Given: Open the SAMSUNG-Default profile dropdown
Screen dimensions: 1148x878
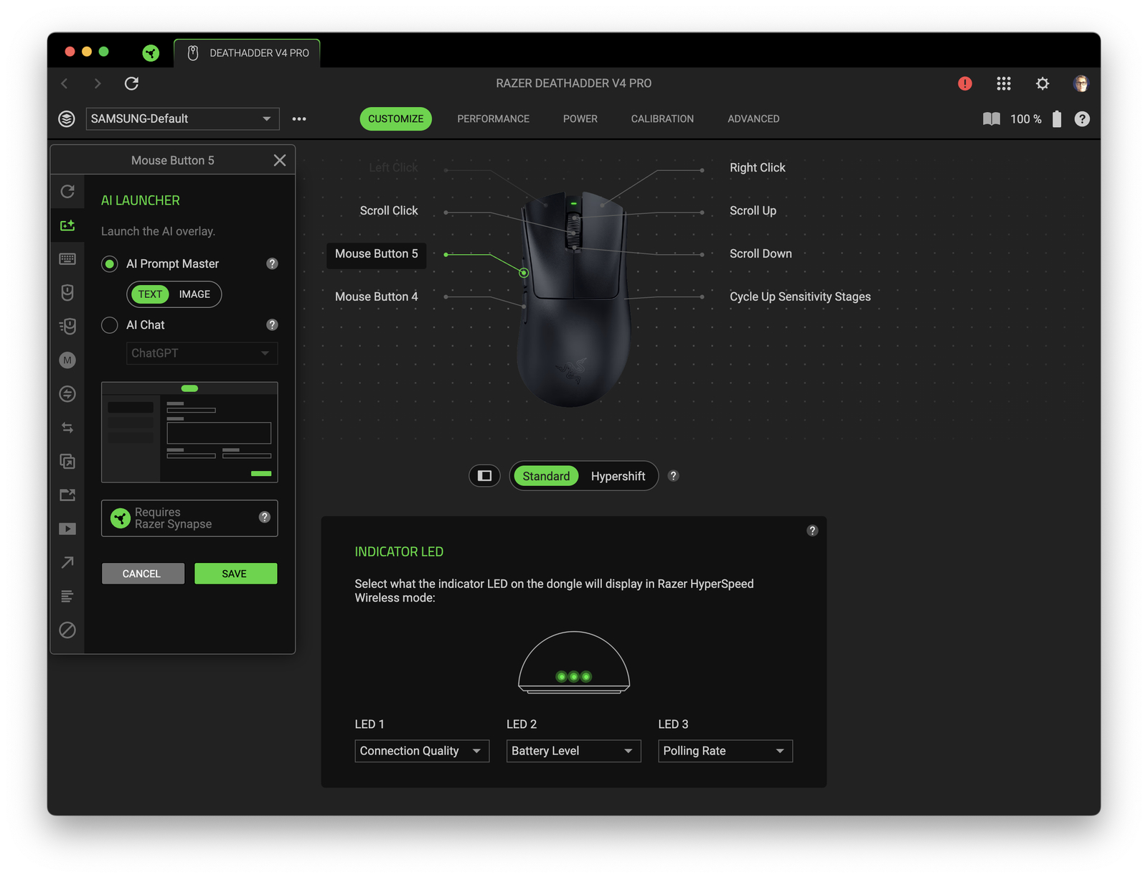Looking at the screenshot, I should [x=182, y=118].
